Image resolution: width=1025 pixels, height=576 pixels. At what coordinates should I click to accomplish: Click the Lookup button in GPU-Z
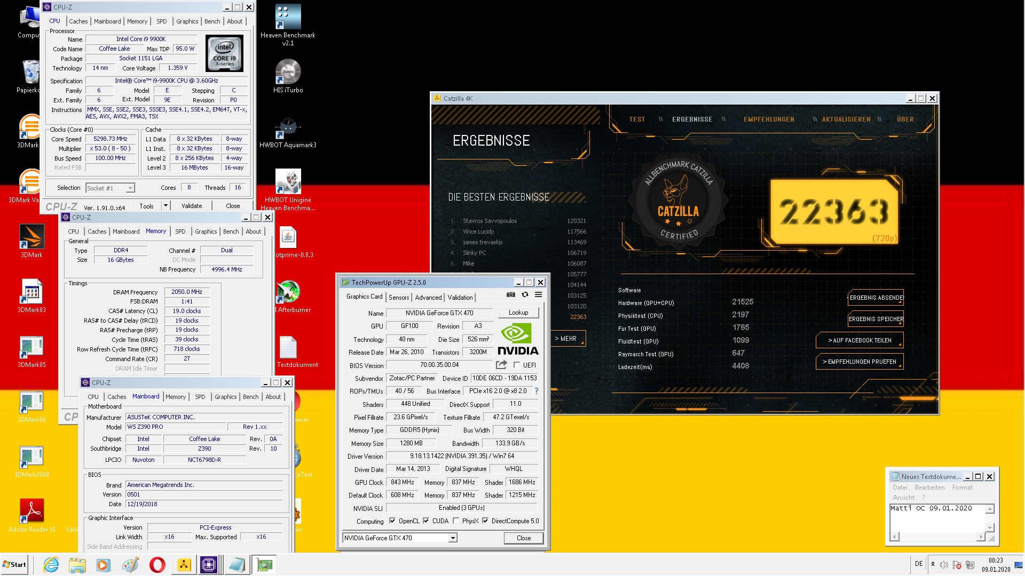(518, 313)
